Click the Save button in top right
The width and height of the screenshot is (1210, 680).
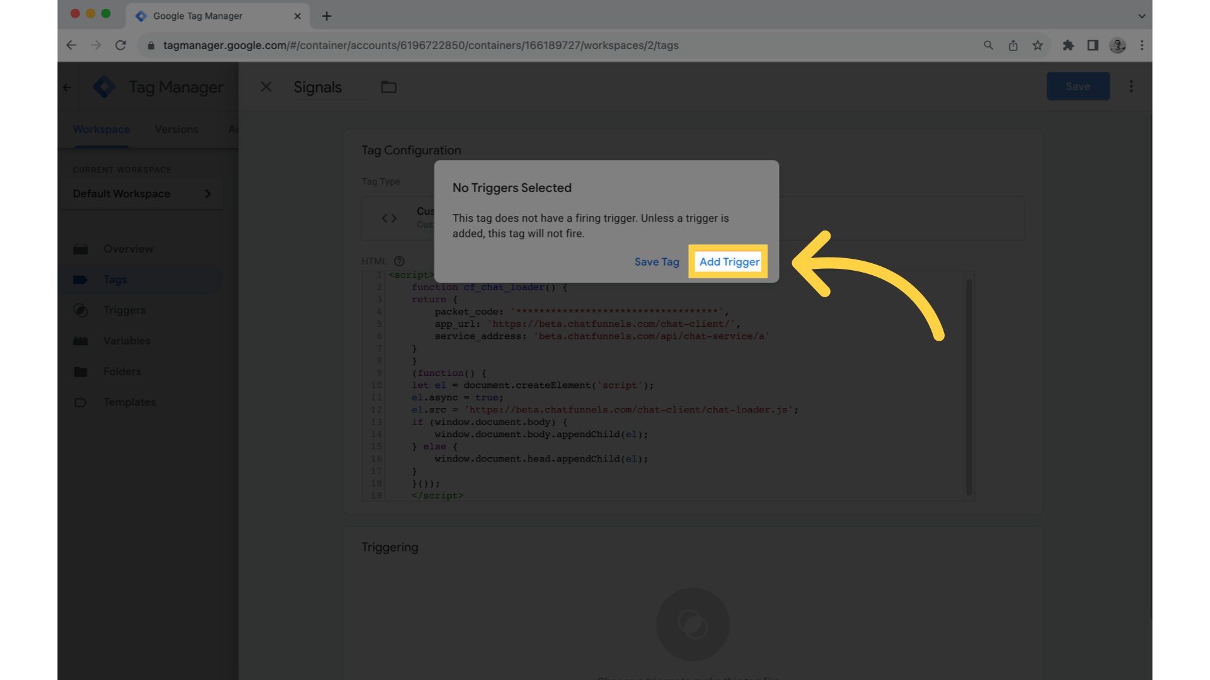1078,86
